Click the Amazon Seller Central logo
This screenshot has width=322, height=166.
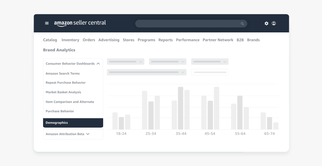[x=80, y=23]
